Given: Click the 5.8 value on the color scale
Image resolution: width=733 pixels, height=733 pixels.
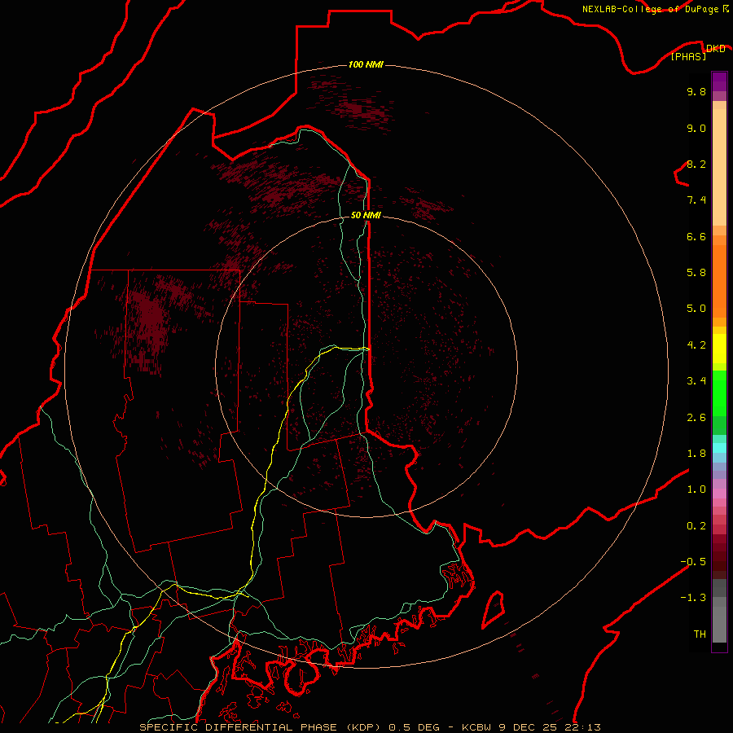Looking at the screenshot, I should 696,273.
